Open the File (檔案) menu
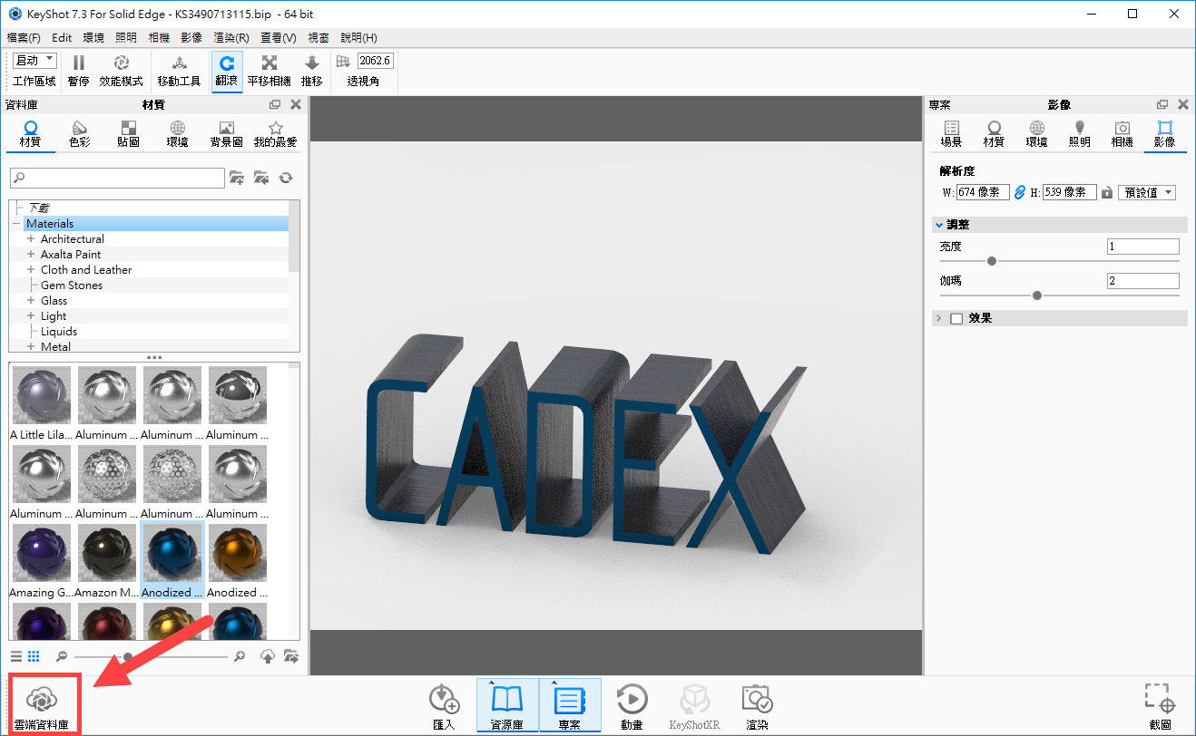The width and height of the screenshot is (1196, 736). tap(23, 38)
